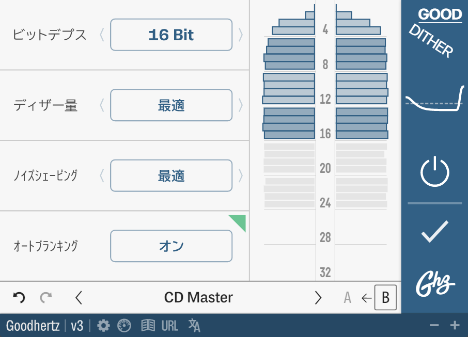Open the ノイズシェーピング 最適 dropdown
Screen dimensions: 468x337
[x=171, y=175]
